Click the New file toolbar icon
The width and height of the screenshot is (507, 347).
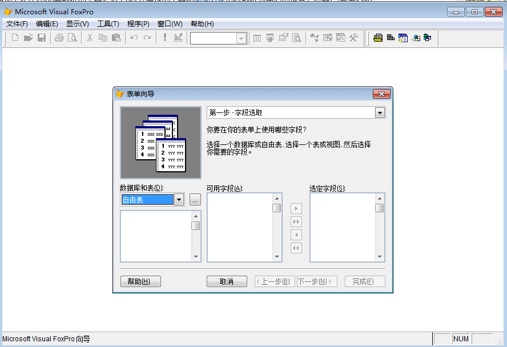click(15, 38)
